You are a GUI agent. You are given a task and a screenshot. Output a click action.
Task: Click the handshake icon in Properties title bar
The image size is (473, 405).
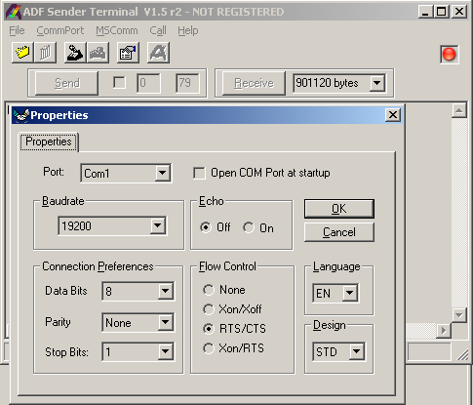tap(21, 115)
